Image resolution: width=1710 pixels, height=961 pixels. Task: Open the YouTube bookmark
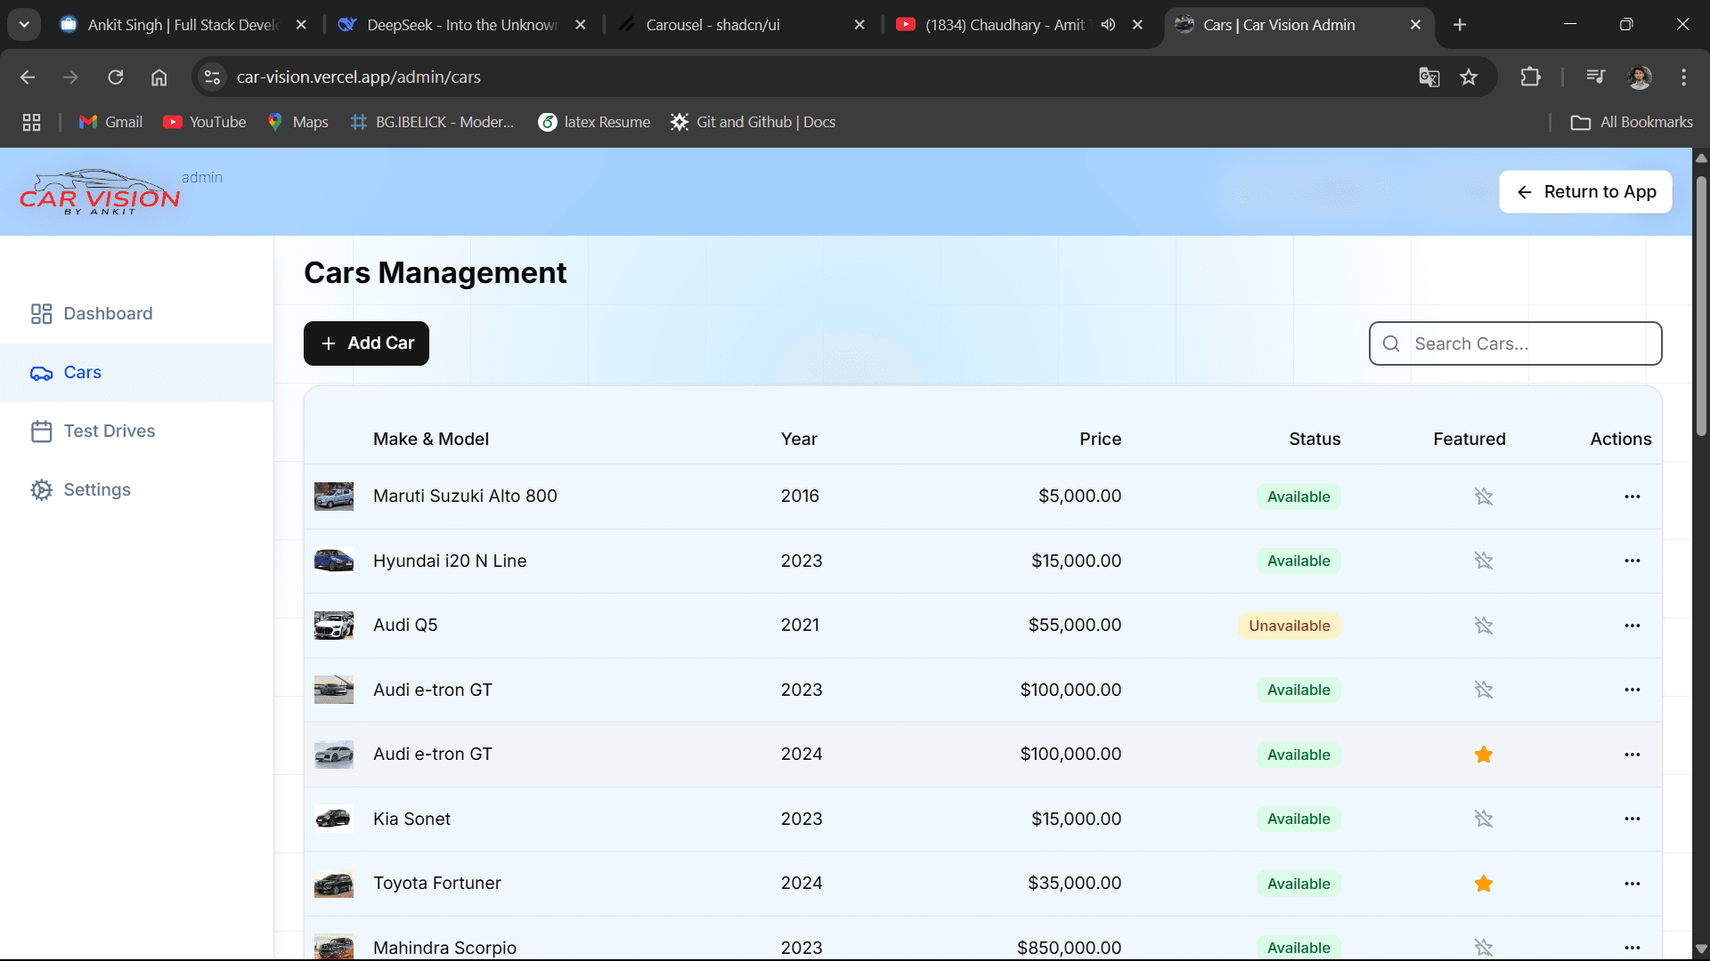[x=205, y=122]
